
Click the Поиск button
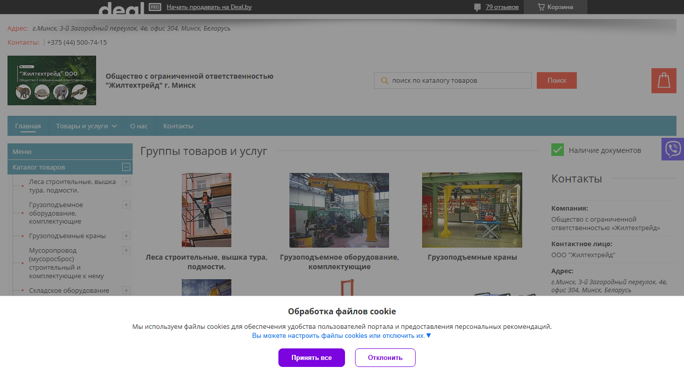point(557,80)
